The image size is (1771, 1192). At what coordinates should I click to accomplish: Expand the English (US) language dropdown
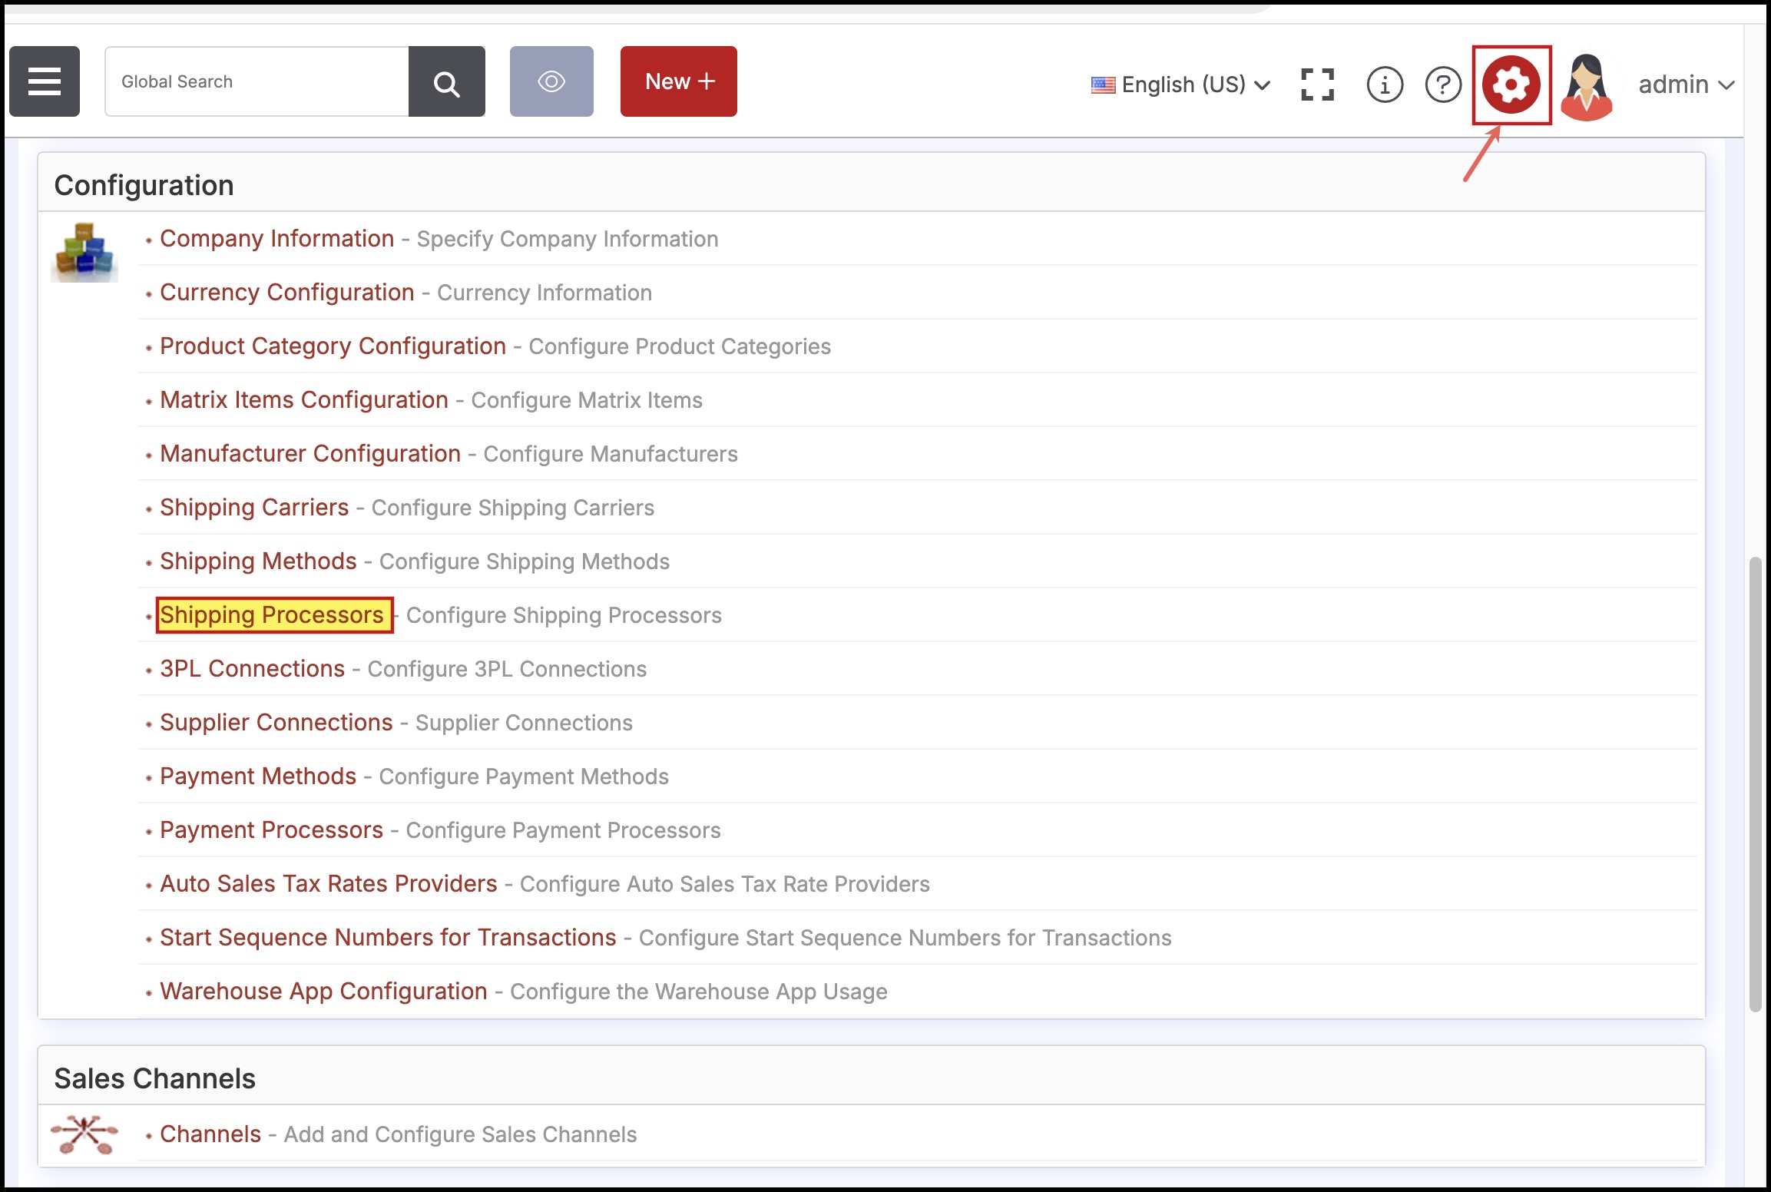[x=1181, y=84]
